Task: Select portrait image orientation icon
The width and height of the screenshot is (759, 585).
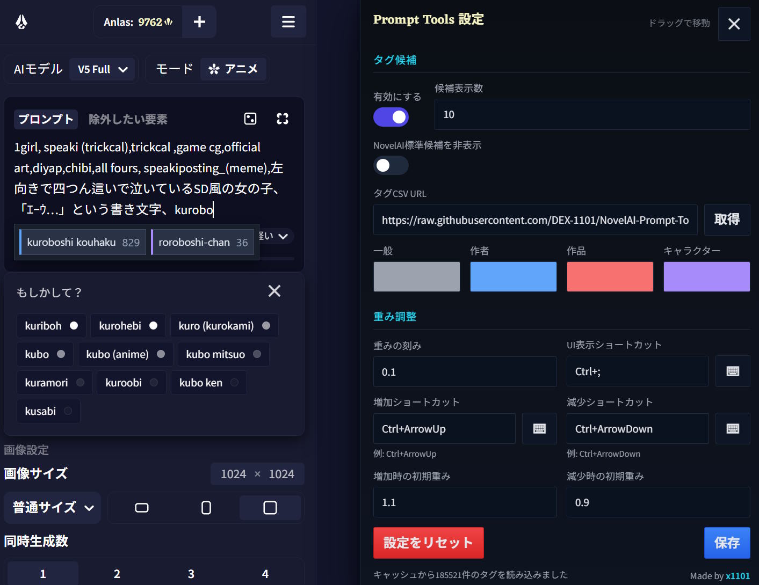Action: [206, 508]
